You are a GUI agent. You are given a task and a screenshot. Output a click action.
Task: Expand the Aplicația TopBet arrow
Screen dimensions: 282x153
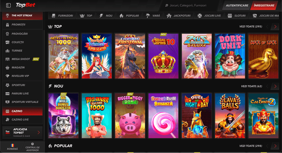39,132
